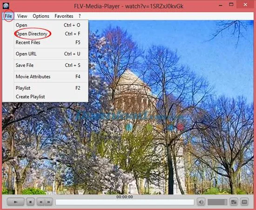Adjust the volume slider
This screenshot has height=210, width=256.
(217, 202)
